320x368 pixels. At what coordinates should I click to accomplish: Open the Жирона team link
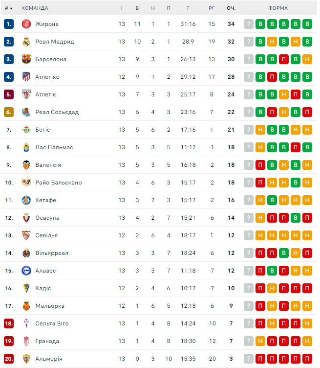(47, 24)
